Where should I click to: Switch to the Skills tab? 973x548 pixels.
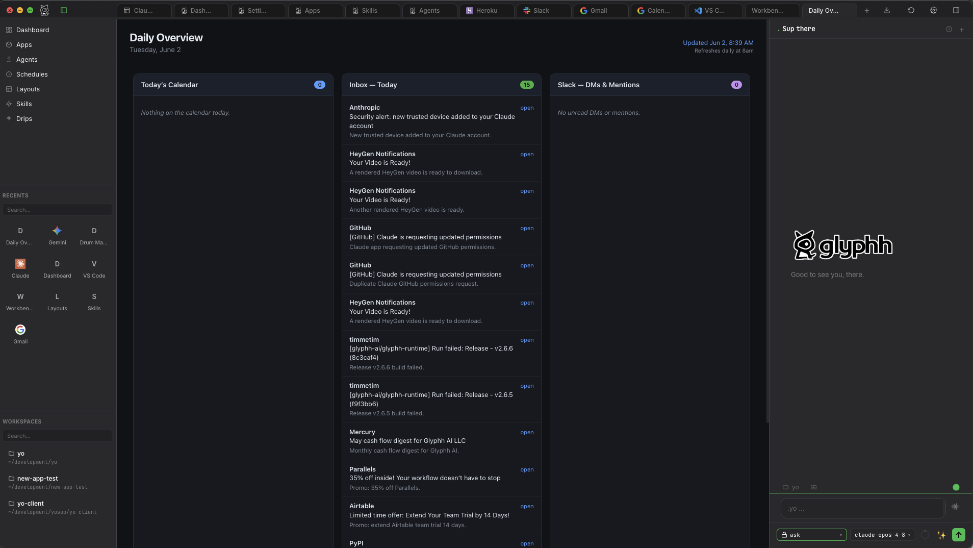point(373,11)
